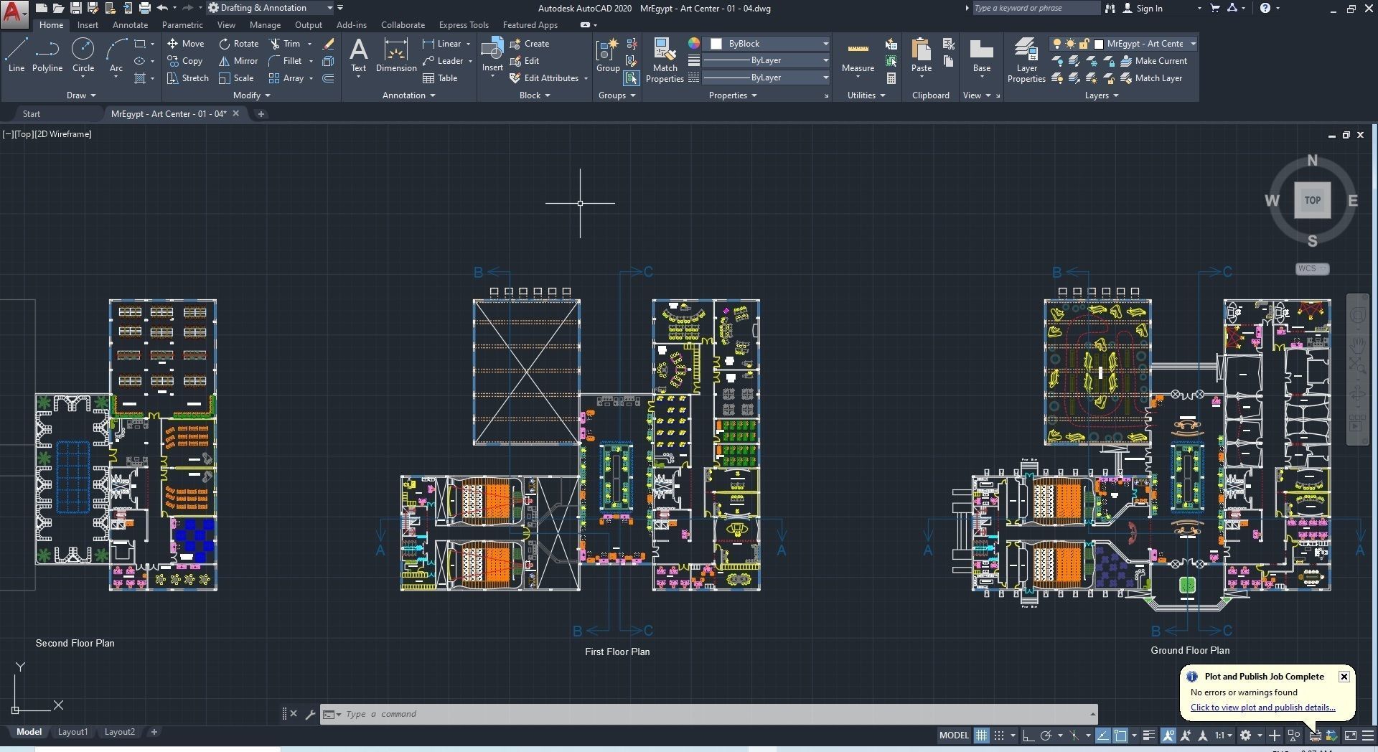Image resolution: width=1378 pixels, height=752 pixels.
Task: Click the Match Layer button
Action: tap(1151, 78)
